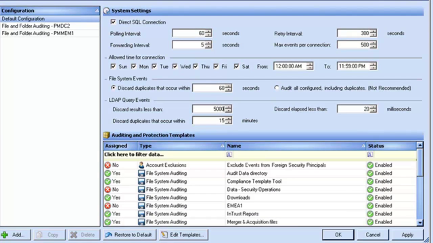Select the Merger & Acquisition files row
Image resolution: width=433 pixels, height=243 pixels.
[x=260, y=222]
